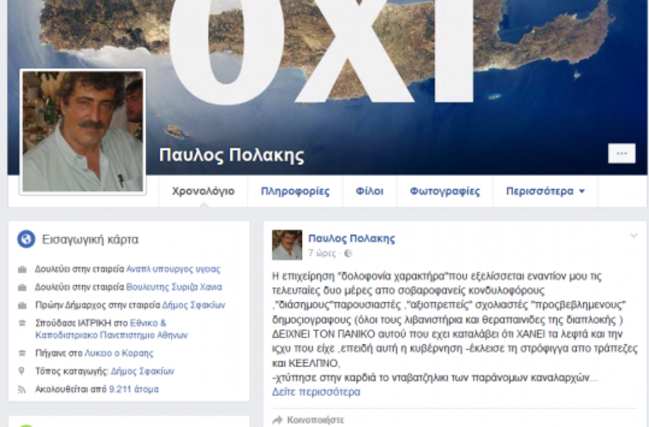Click briefcase icon next to Βουλευτης Συριζα Χανια

pos(22,288)
